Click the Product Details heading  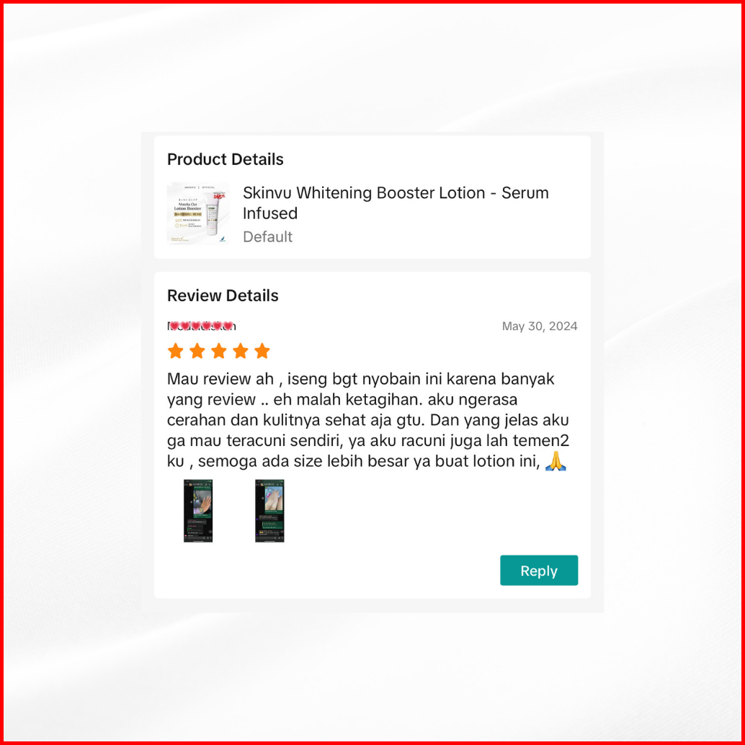tap(226, 159)
